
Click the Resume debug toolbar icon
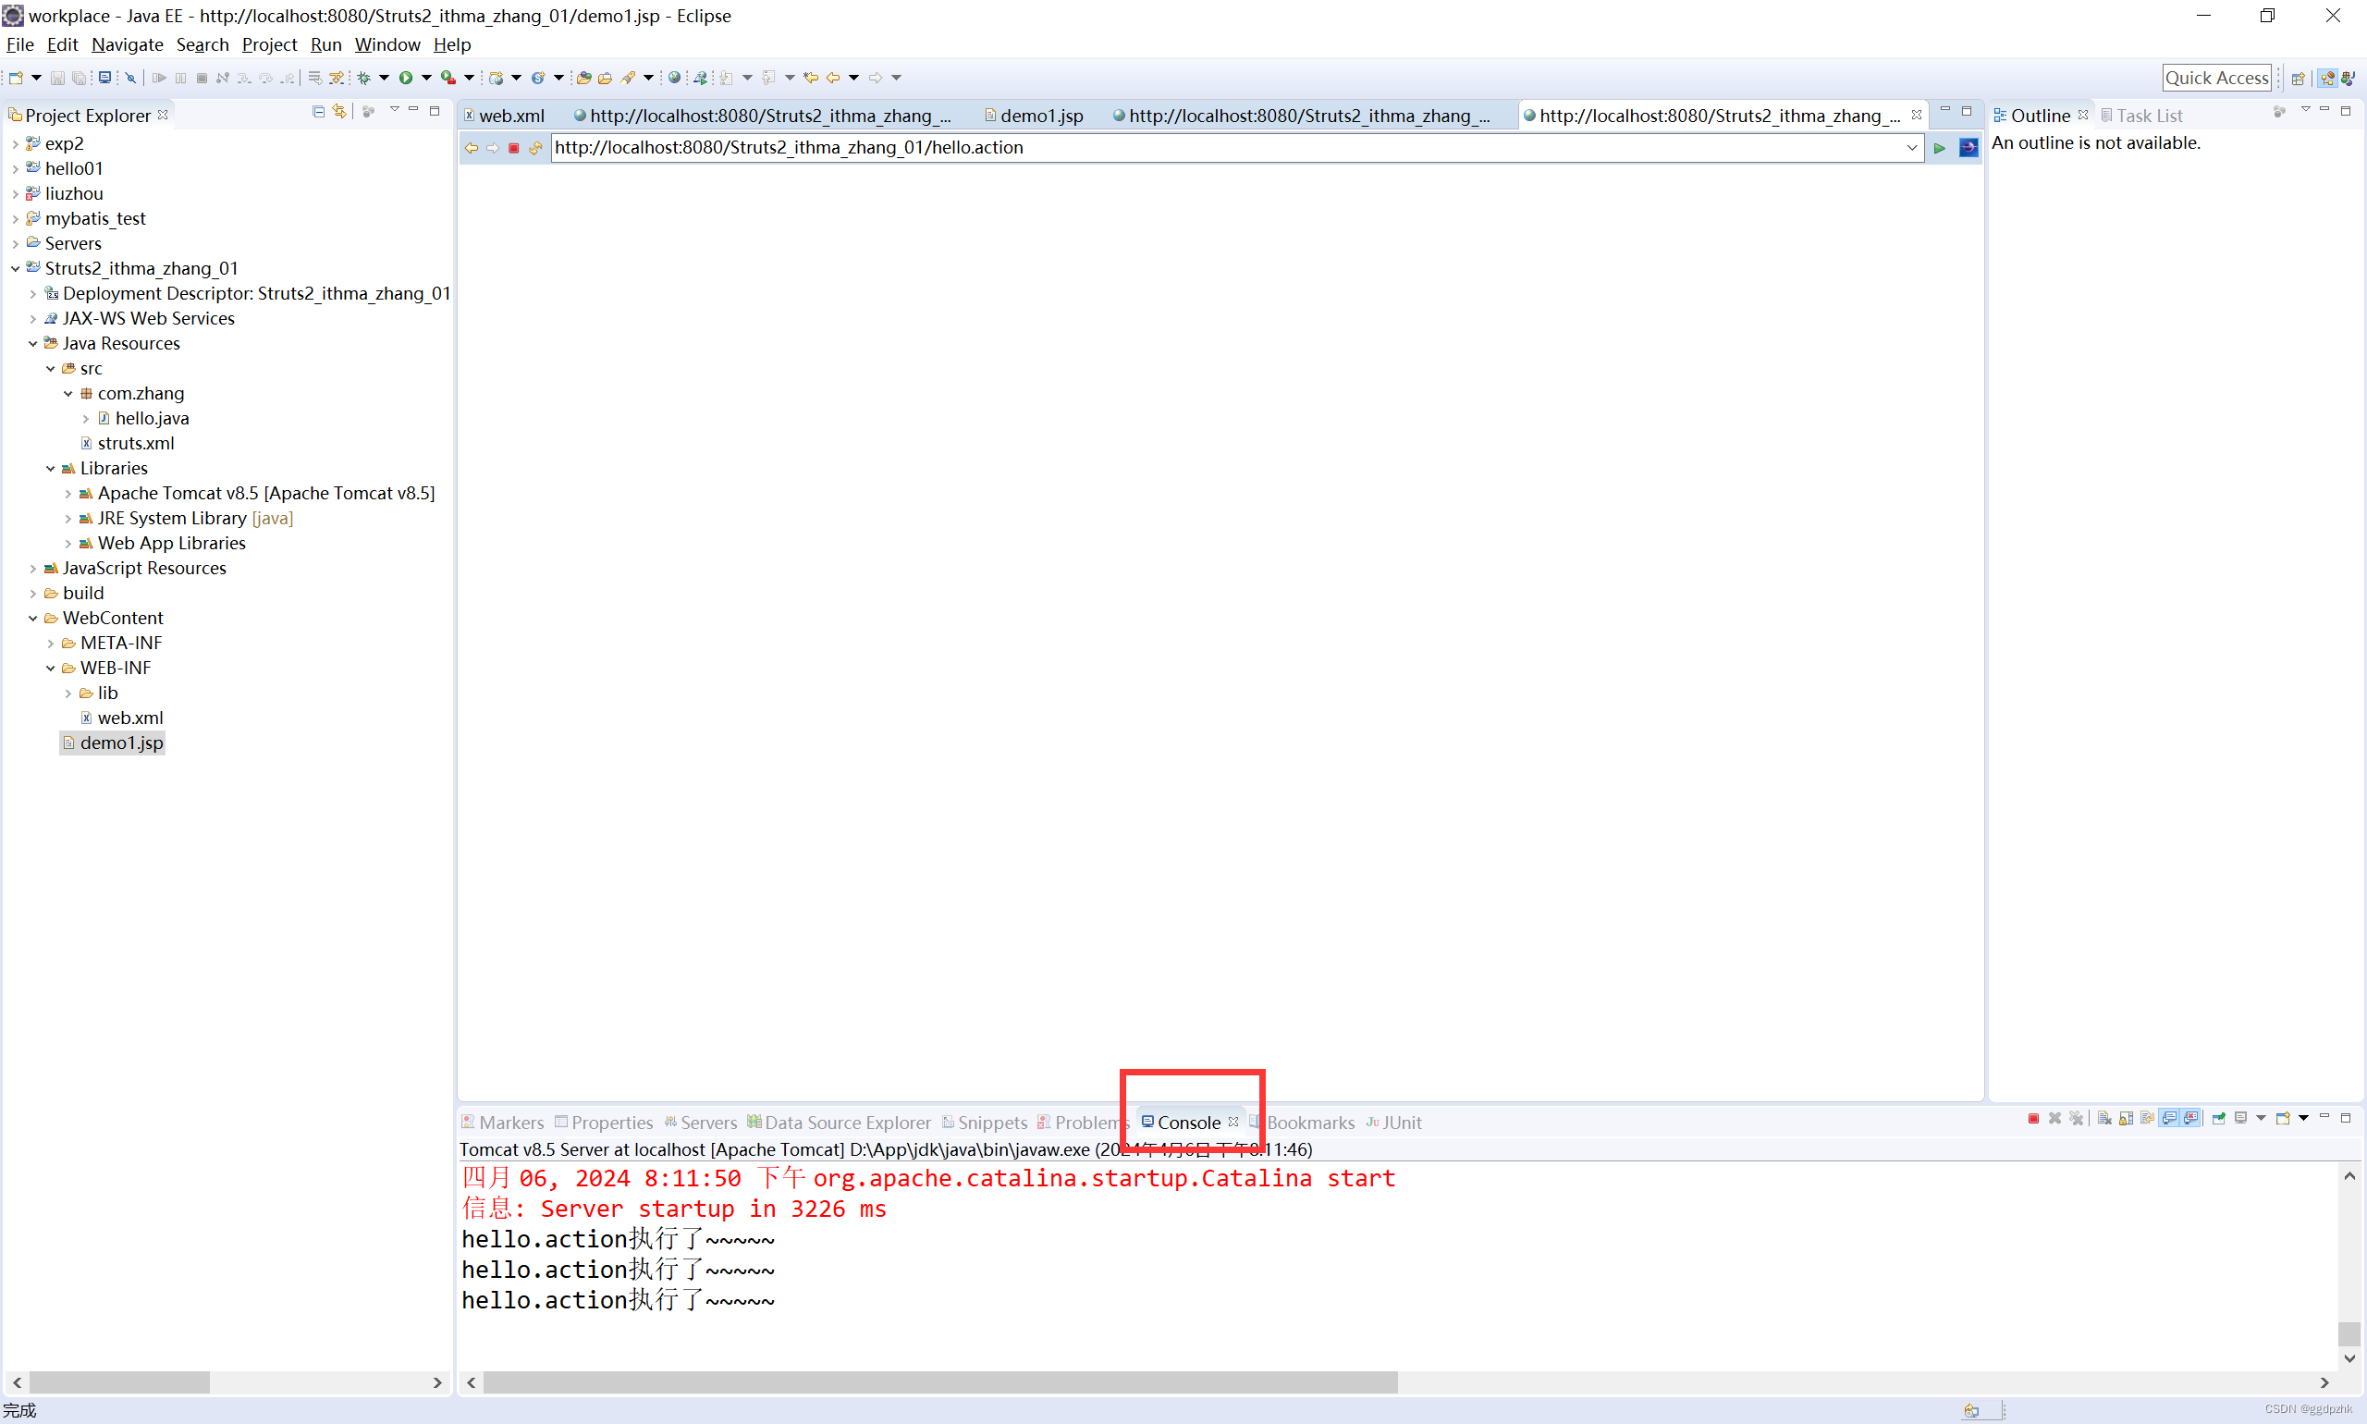[x=159, y=78]
